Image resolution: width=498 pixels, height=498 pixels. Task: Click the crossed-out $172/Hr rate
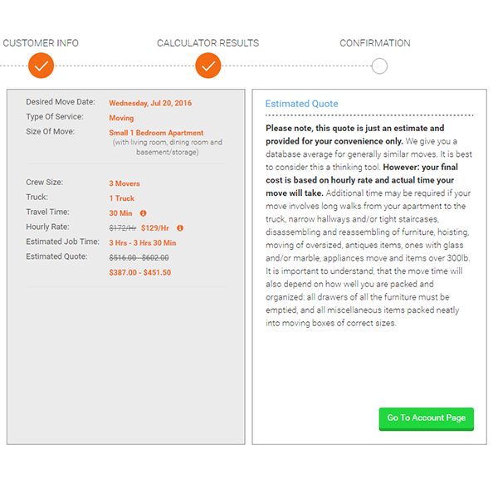122,228
